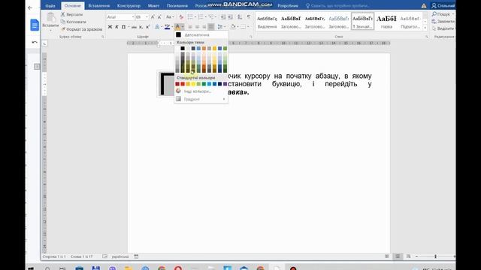Click the Copy (Копіювати) icon
Screen dimensions: 481x270
point(63,22)
